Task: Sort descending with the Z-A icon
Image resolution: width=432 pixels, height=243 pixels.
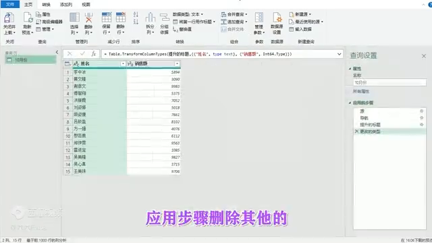Action: click(136, 22)
